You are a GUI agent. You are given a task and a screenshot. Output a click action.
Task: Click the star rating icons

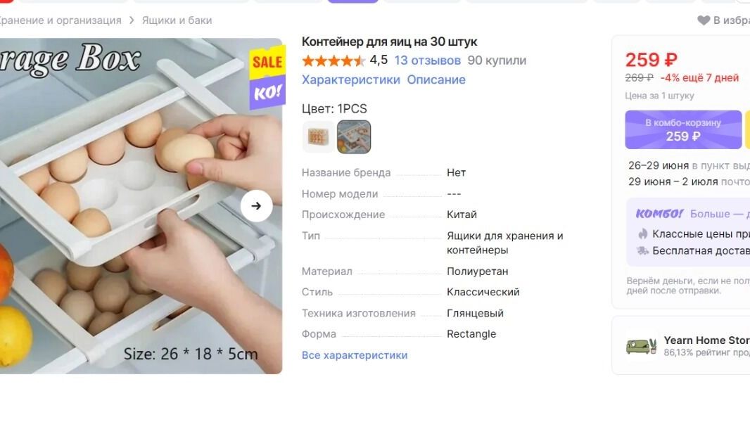pos(333,60)
